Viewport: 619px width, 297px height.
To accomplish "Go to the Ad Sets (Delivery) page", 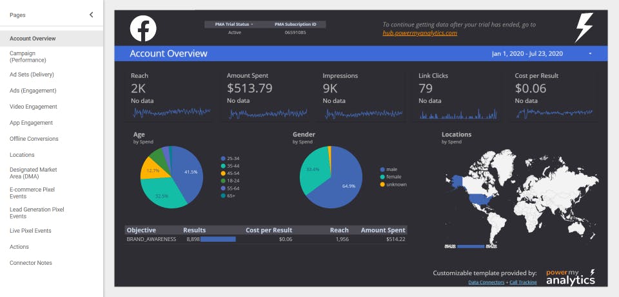I will 32,75.
